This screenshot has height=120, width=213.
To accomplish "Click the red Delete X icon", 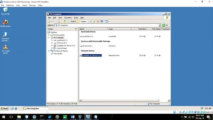I will coord(98,21).
